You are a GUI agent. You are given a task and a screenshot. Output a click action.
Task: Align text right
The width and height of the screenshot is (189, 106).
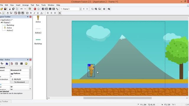click(x=55, y=13)
